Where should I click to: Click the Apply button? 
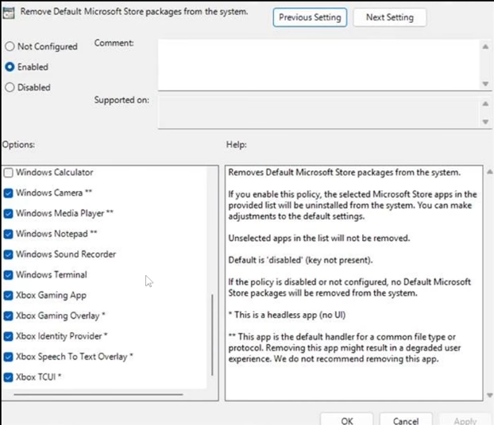(465, 419)
